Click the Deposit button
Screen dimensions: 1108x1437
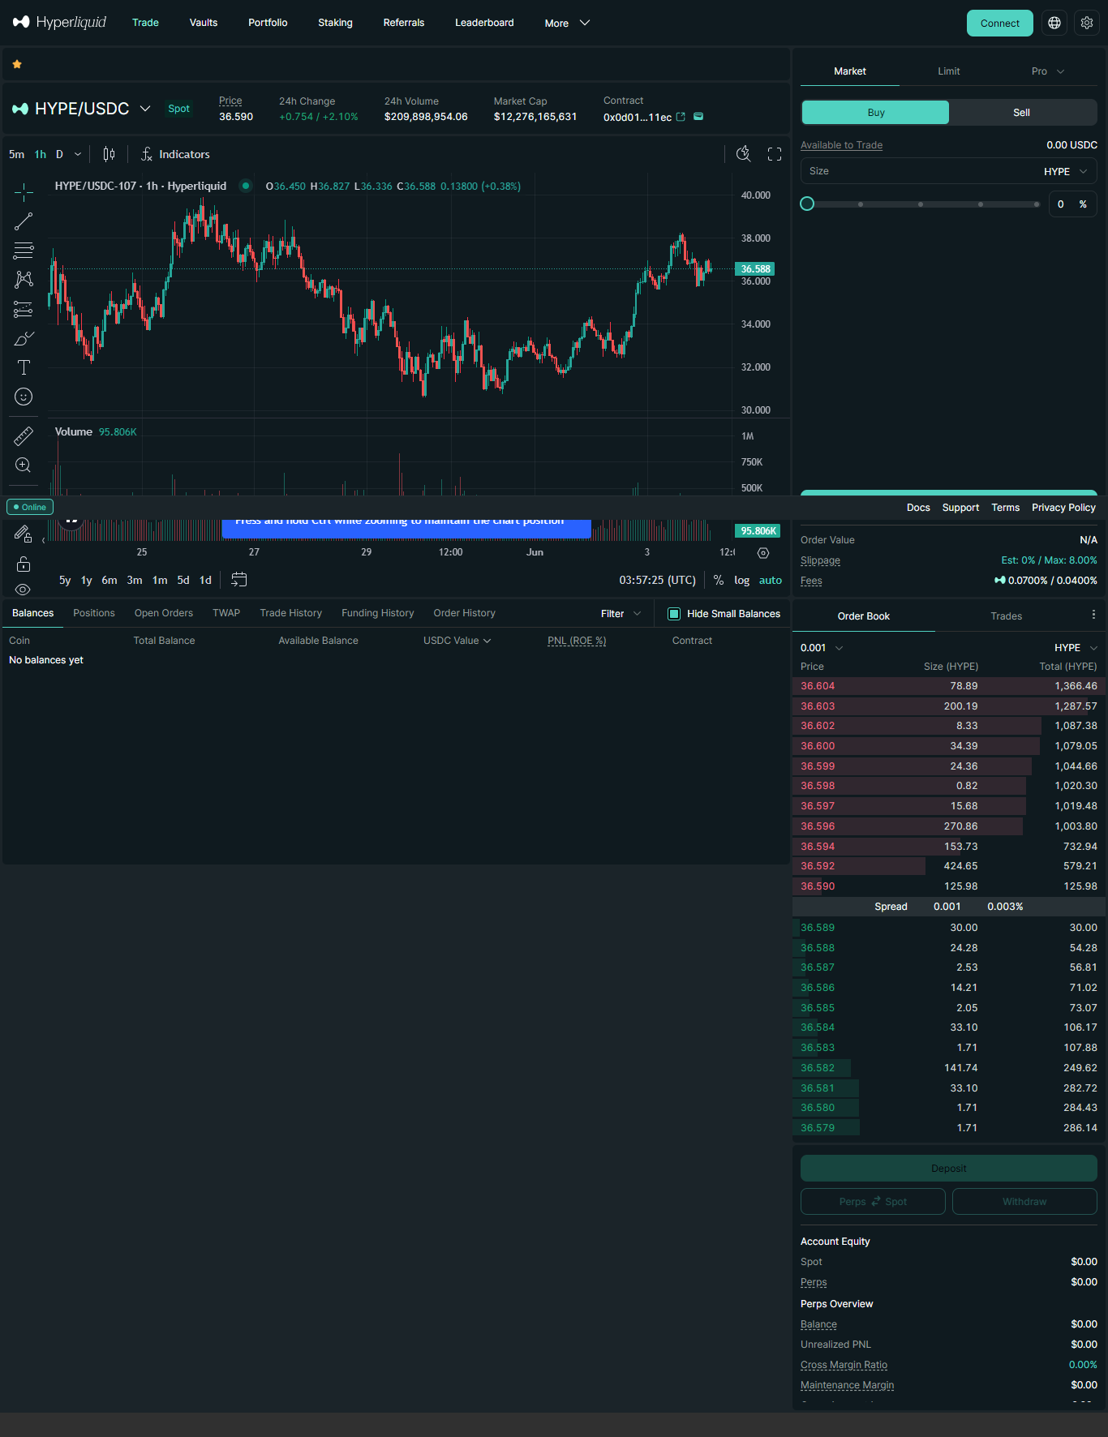[x=949, y=1169]
